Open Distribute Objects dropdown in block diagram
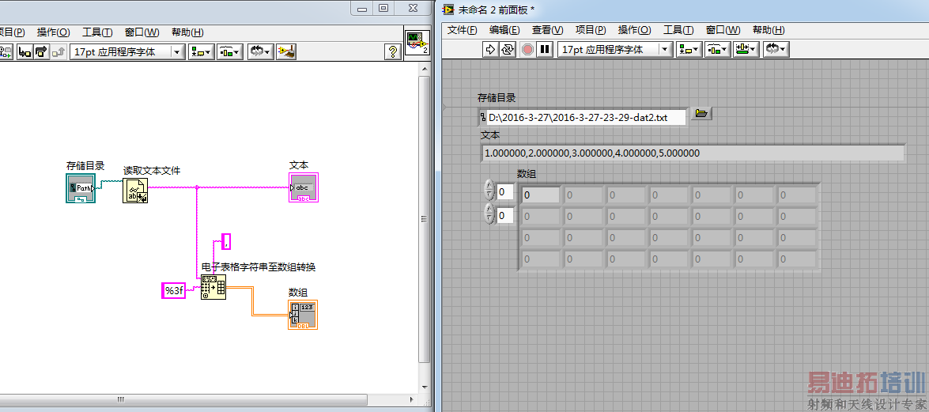The height and width of the screenshot is (412, 929). tap(230, 51)
